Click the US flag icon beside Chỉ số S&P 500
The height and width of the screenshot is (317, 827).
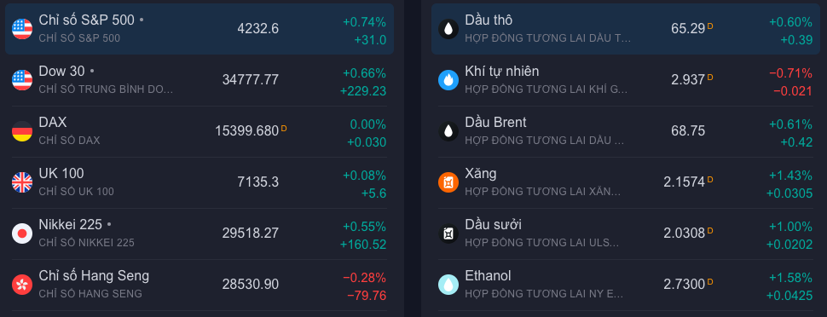pos(22,28)
